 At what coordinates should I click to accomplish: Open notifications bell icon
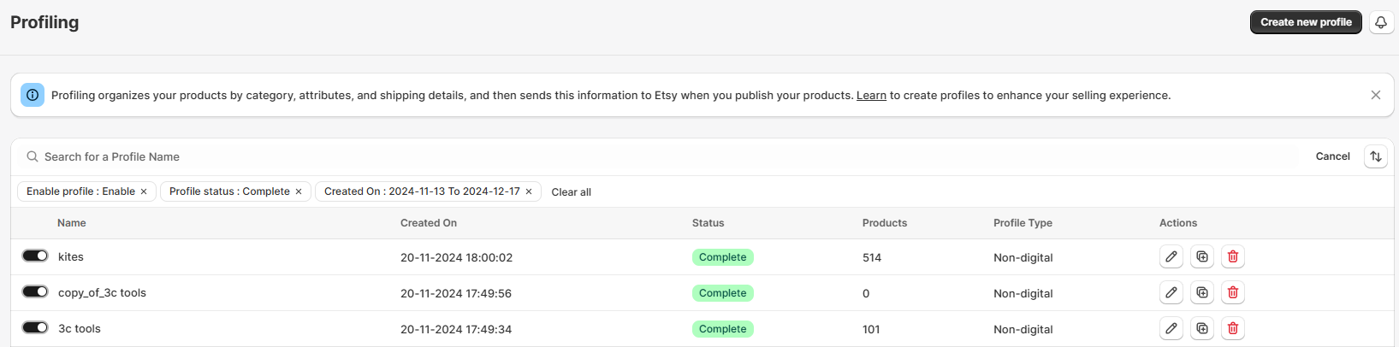[1381, 22]
